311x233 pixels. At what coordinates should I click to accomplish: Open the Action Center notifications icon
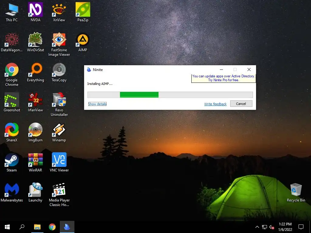301,227
